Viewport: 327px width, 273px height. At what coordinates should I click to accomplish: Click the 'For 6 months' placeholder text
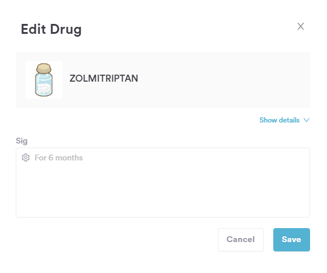(58, 157)
